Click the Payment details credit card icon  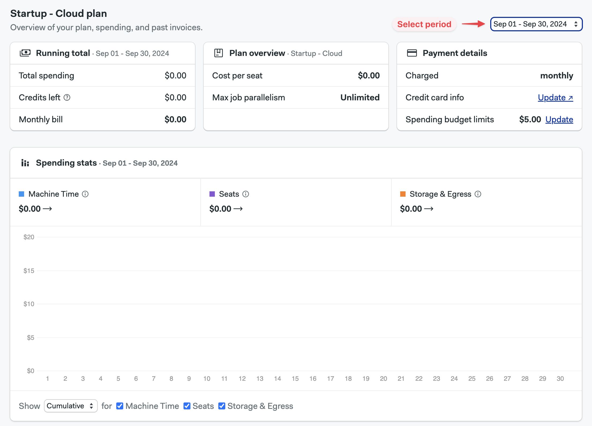(x=412, y=53)
